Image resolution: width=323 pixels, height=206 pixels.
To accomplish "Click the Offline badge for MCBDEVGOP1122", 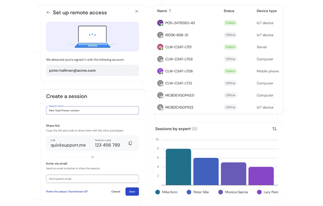I will click(x=230, y=107).
